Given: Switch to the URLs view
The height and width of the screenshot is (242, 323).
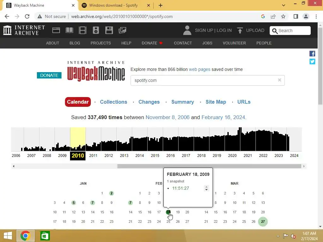Looking at the screenshot, I should click(x=244, y=102).
